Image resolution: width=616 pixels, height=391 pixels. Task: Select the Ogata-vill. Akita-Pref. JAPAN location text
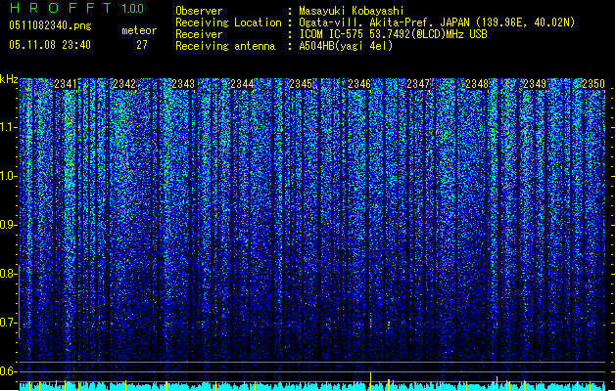click(x=437, y=22)
